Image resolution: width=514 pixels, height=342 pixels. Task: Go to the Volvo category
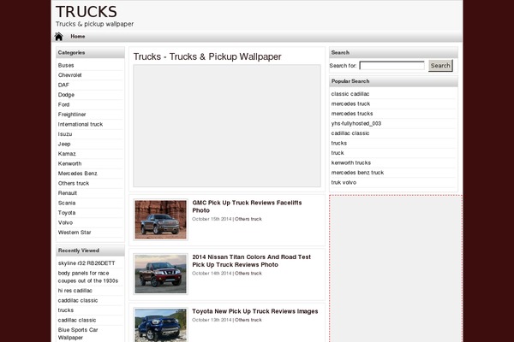click(x=66, y=222)
